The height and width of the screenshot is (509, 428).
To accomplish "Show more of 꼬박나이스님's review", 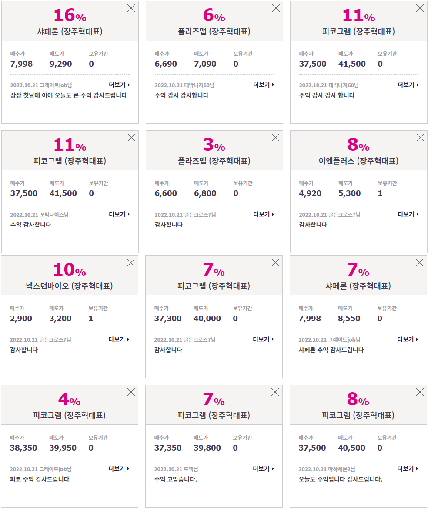I will point(119,214).
